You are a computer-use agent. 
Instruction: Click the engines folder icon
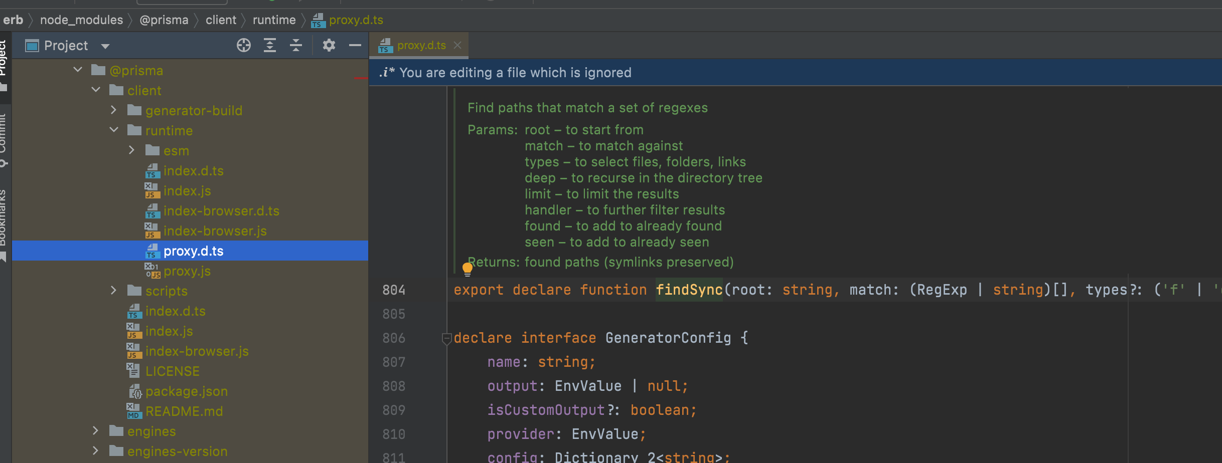(x=116, y=431)
